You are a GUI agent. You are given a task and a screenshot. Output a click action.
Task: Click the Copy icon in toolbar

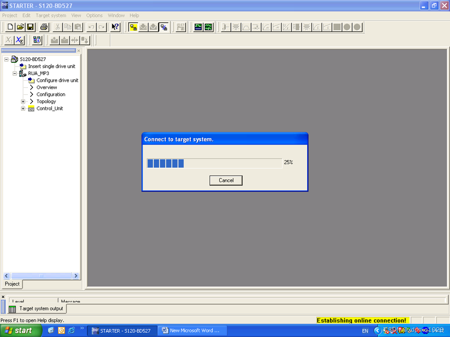point(68,27)
